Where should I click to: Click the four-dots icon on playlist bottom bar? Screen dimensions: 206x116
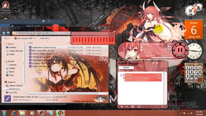point(139,107)
